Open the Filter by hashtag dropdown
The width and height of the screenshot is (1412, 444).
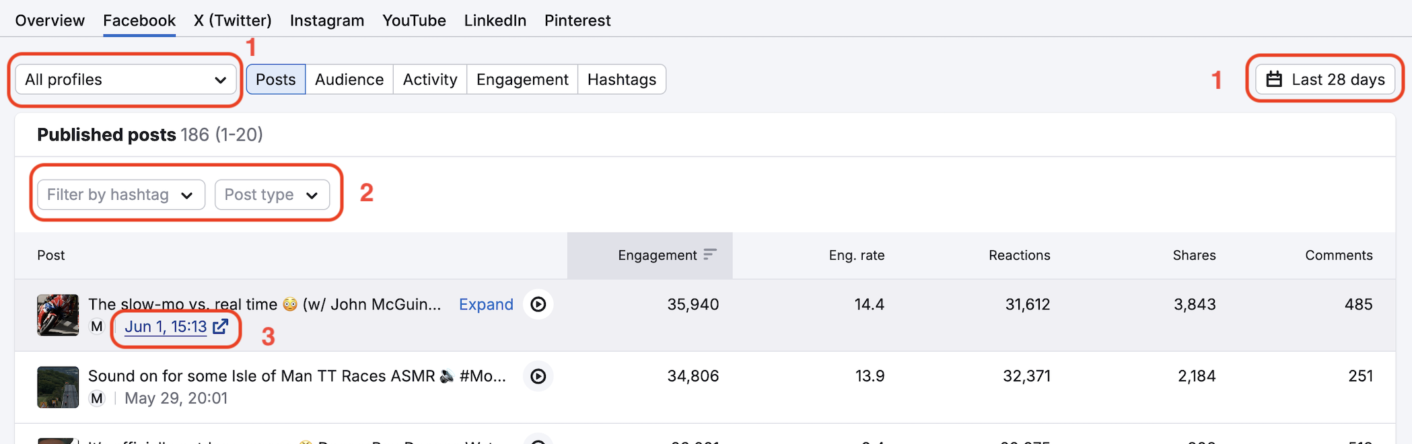pos(121,195)
